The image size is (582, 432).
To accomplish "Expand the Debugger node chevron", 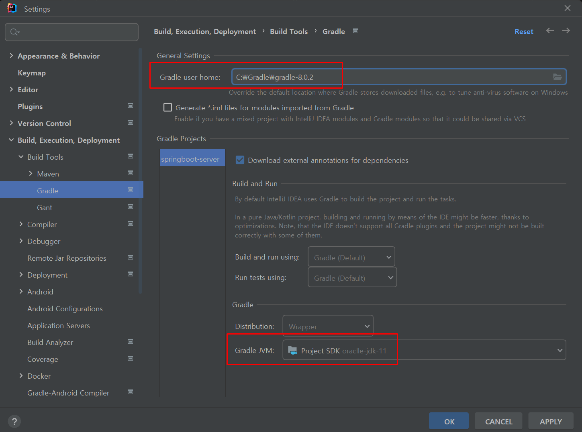I will (x=21, y=241).
